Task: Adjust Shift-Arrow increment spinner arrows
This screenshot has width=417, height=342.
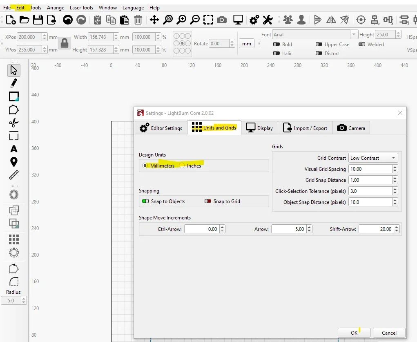Action: (397, 229)
